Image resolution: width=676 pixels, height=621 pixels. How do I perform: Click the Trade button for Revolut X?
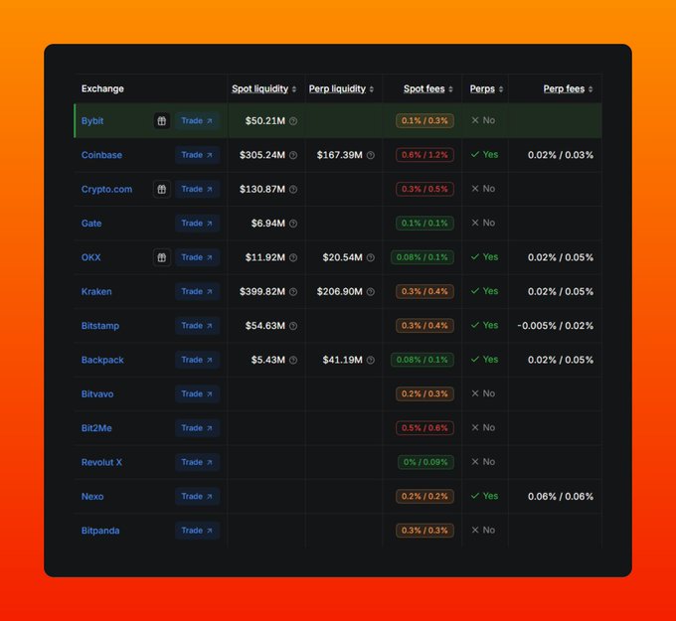197,462
